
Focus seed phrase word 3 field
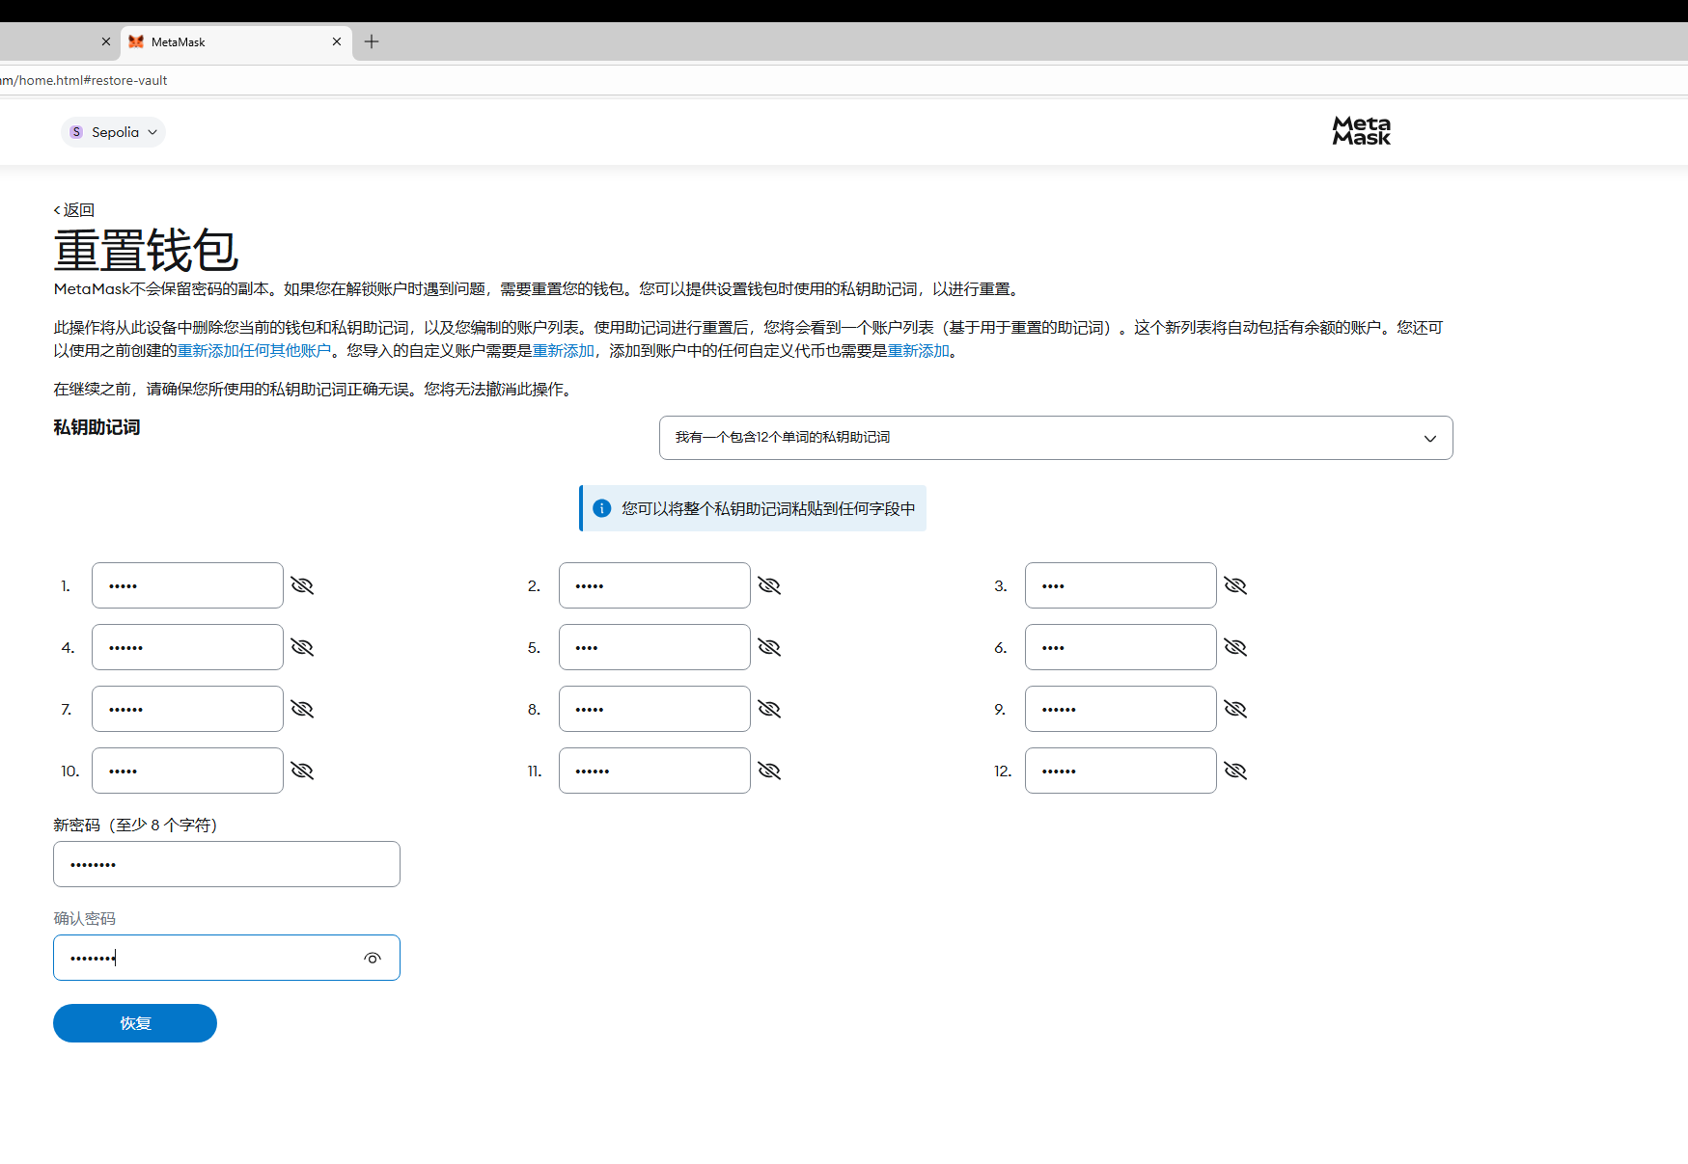(x=1121, y=585)
